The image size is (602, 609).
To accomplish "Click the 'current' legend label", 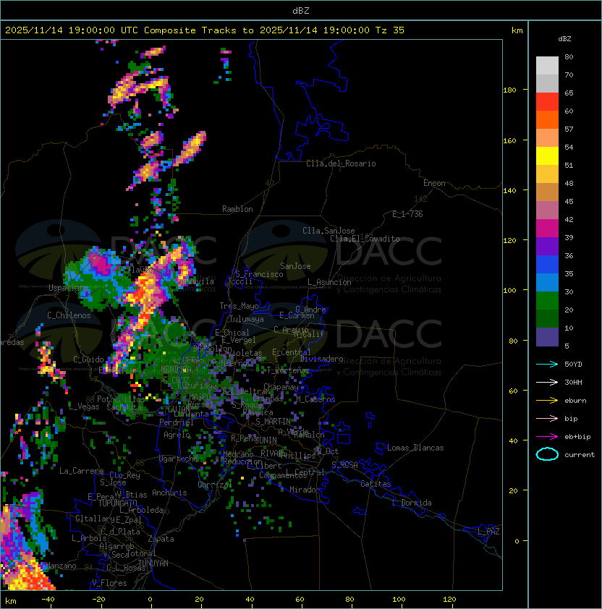I will pos(580,455).
